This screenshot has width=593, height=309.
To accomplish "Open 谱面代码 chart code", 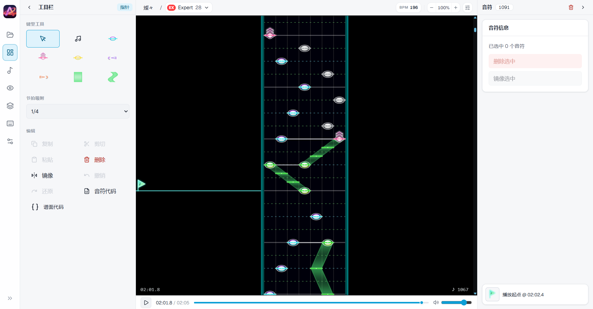I will (48, 207).
